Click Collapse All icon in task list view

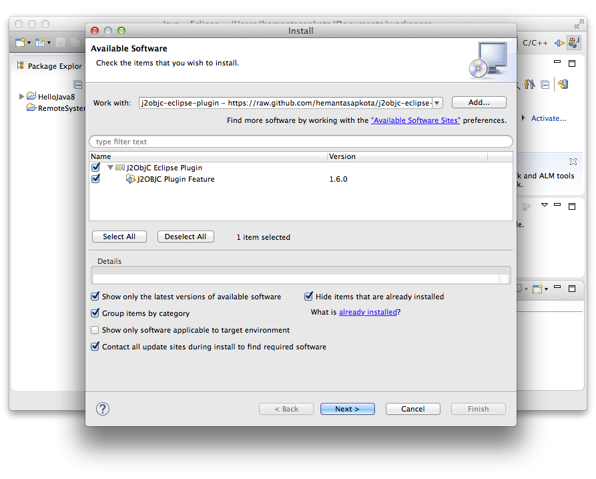(x=545, y=84)
